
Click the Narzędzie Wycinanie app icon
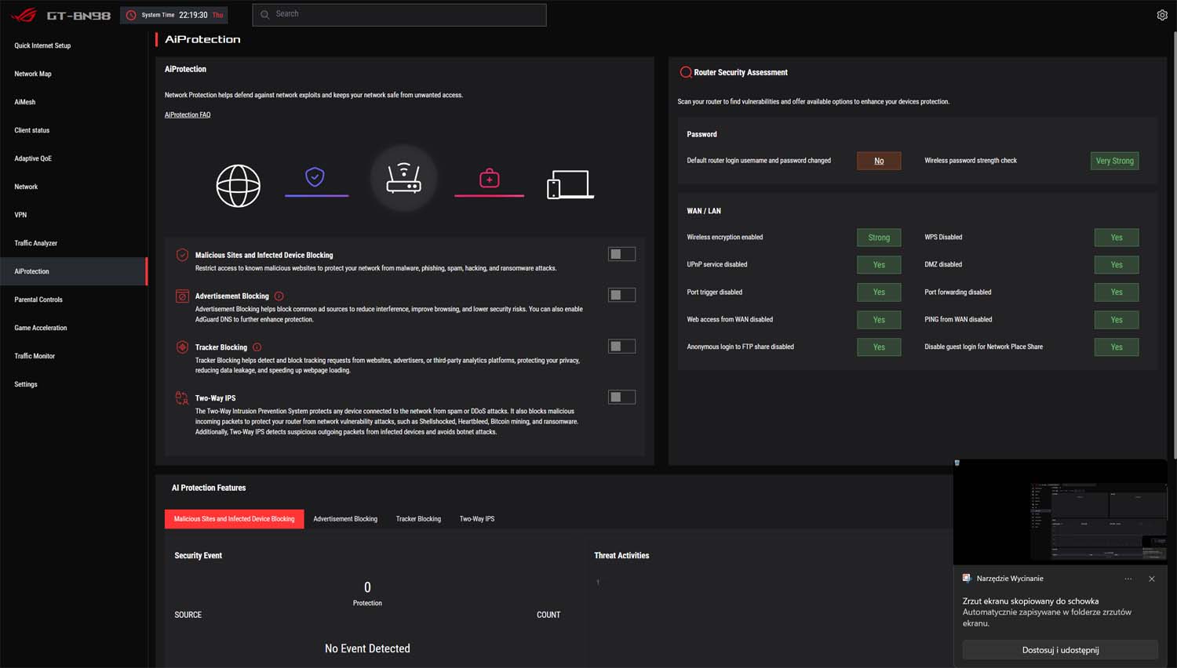pyautogui.click(x=967, y=579)
